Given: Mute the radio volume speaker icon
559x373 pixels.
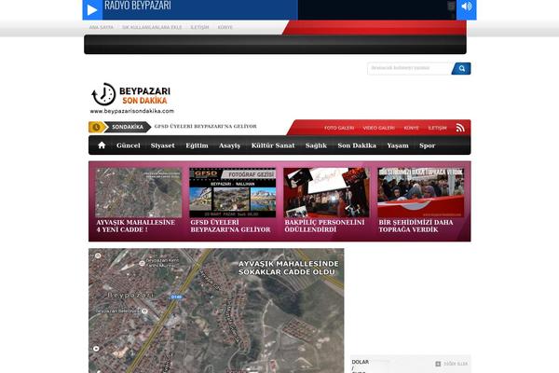Looking at the screenshot, I should pos(467,8).
